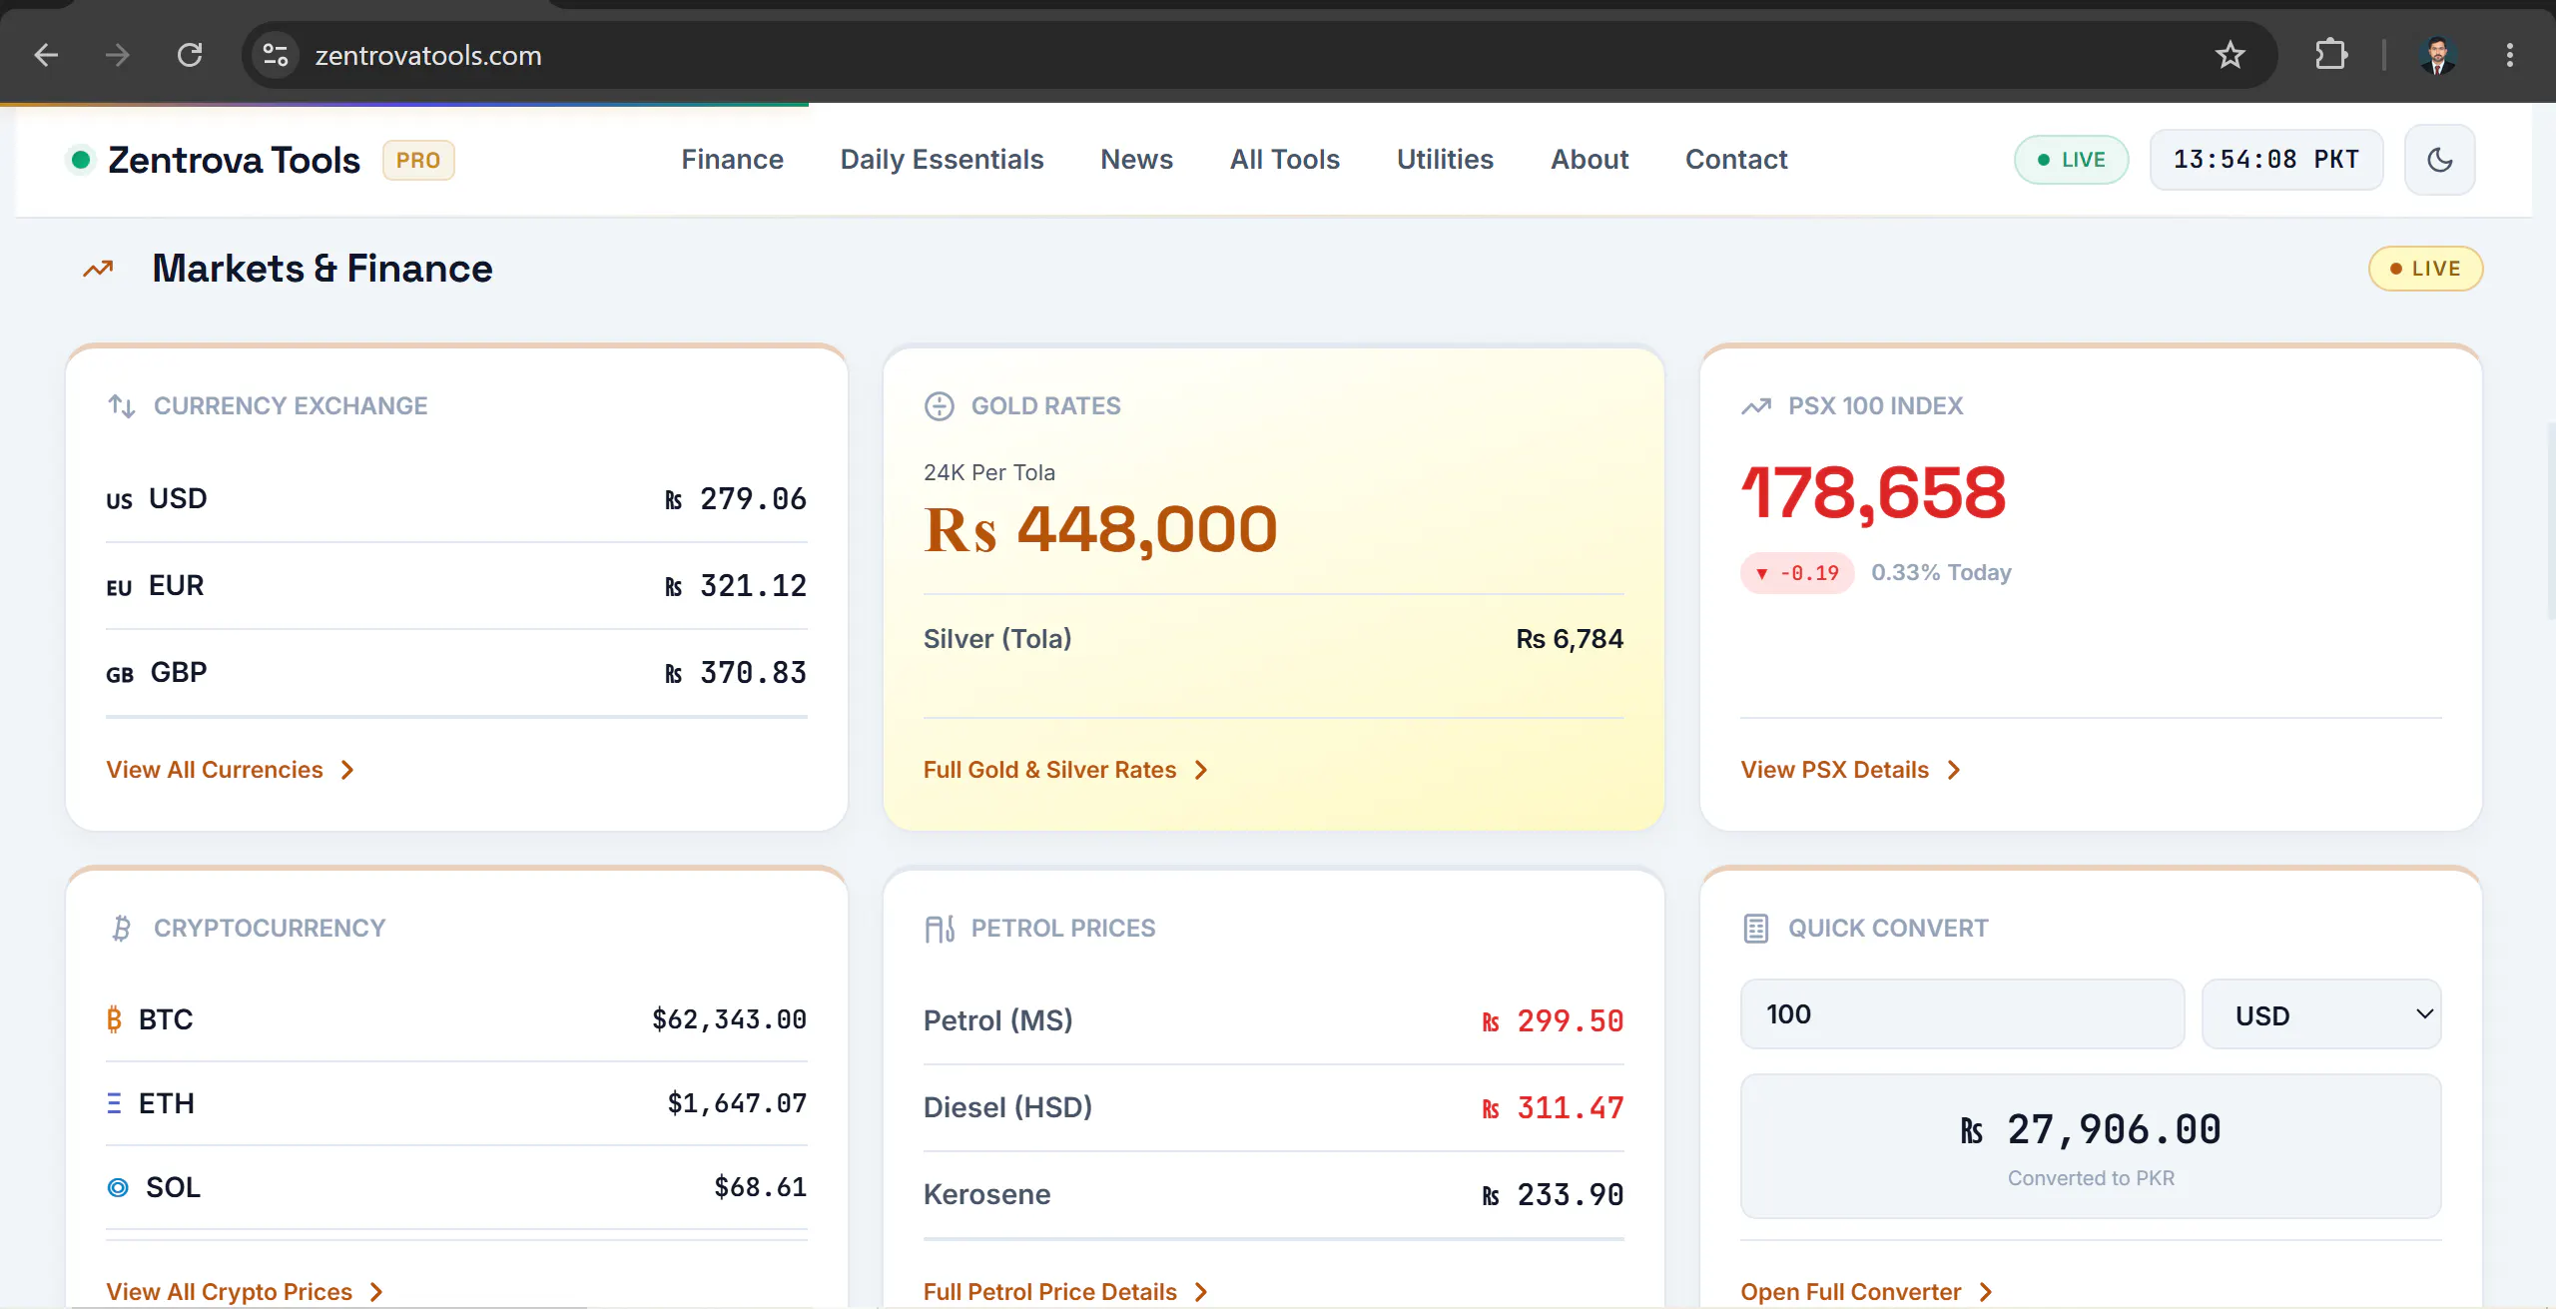Screen dimensions: 2556x1309
Task: Click the 13:54:08 PKT clock
Action: (2265, 160)
